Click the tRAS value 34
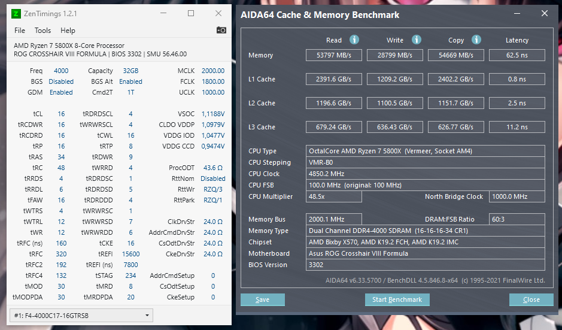 click(61, 157)
